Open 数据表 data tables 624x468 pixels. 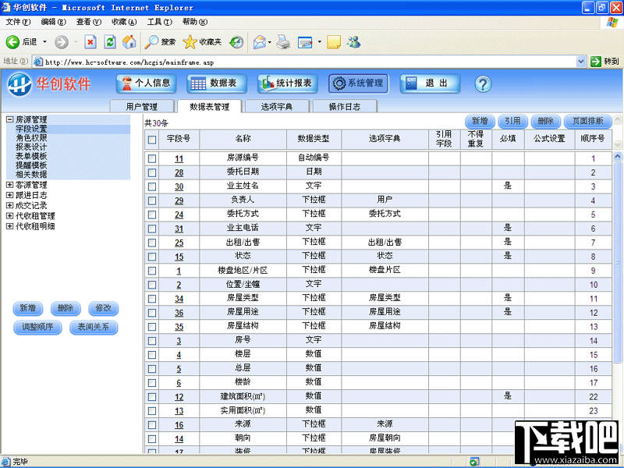tap(217, 83)
